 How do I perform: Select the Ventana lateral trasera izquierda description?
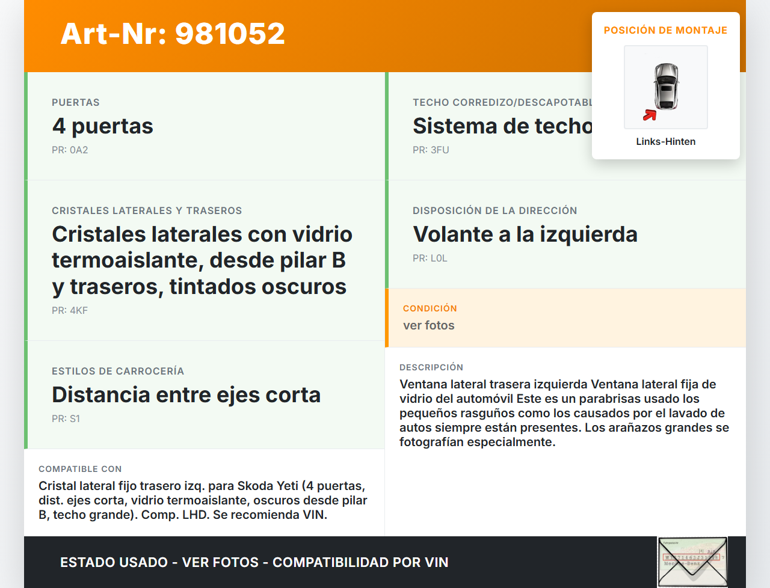point(564,413)
